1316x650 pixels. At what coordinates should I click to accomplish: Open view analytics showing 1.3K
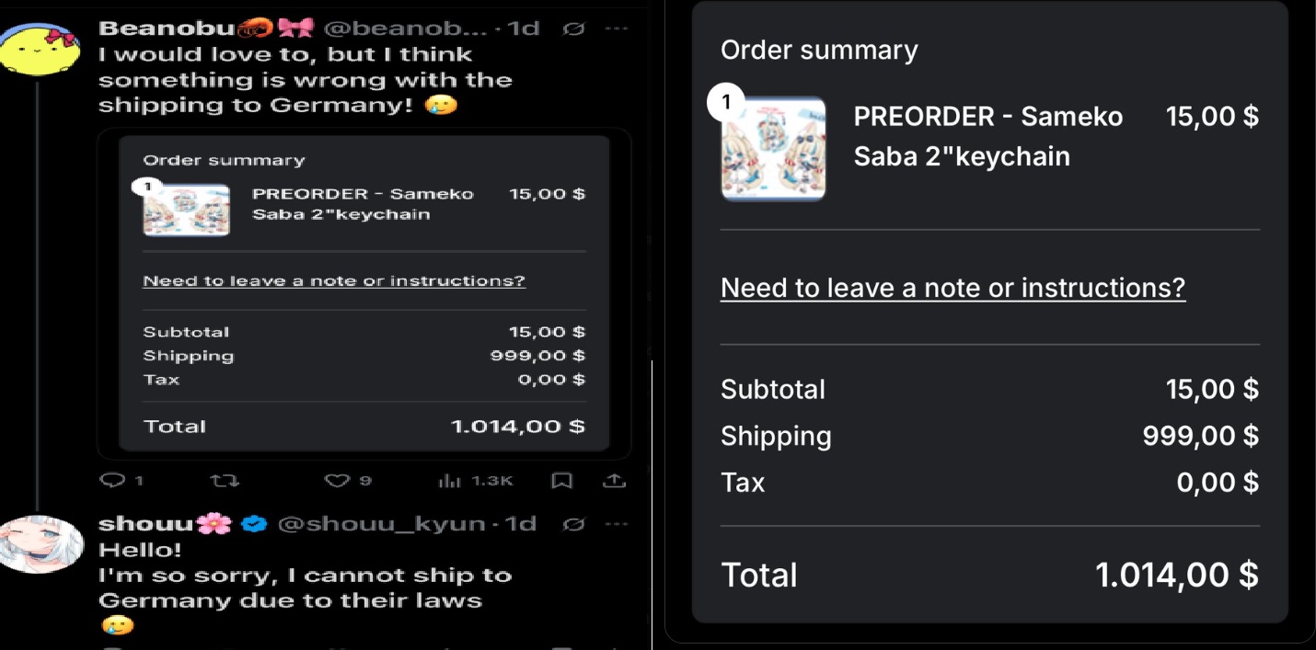[449, 480]
